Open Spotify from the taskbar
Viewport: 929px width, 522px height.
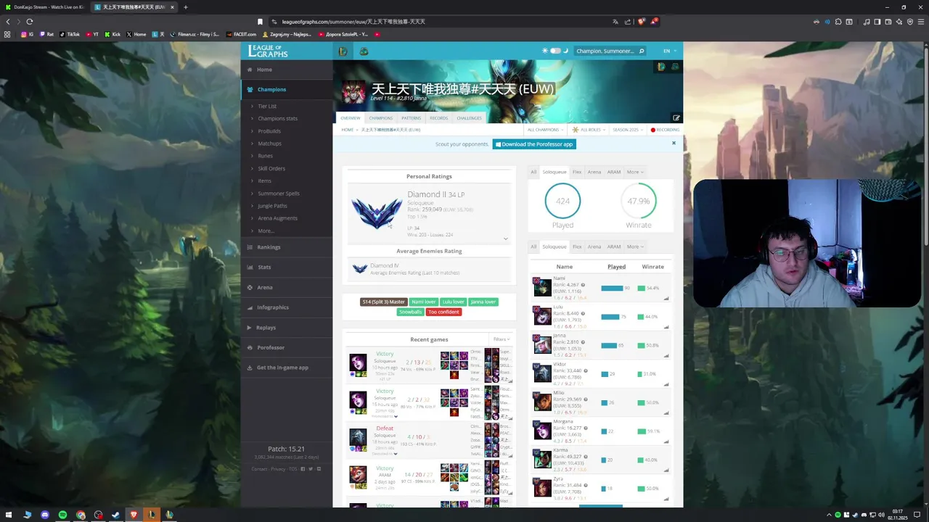(62, 515)
